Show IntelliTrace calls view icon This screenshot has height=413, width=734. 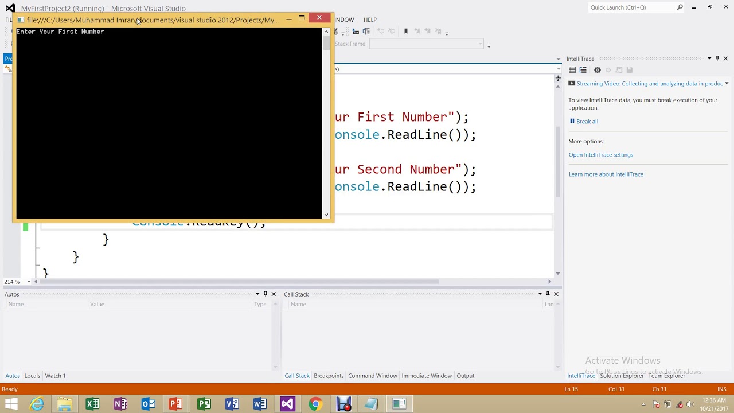click(583, 70)
